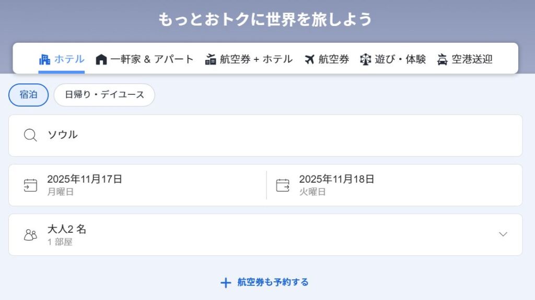
Task: Click the ferris wheel 遊び・体験 icon
Action: (x=366, y=59)
